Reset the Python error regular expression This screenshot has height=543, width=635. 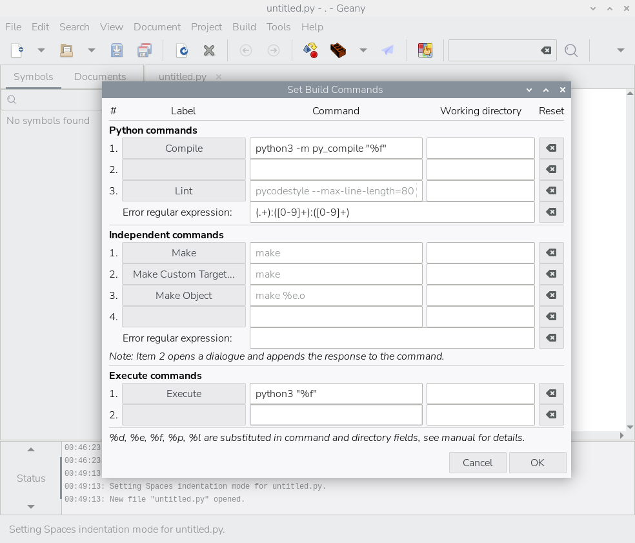coord(551,212)
